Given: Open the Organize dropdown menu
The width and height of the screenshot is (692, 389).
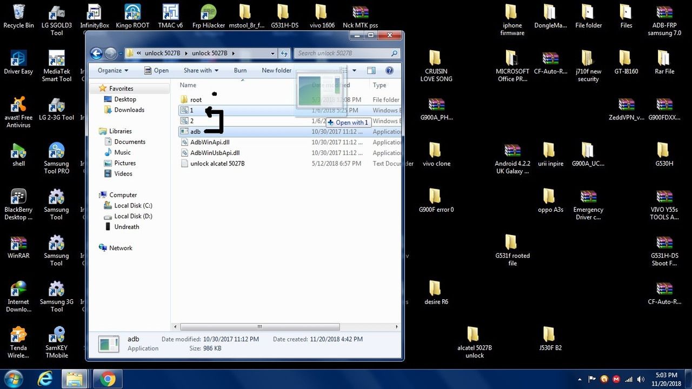Looking at the screenshot, I should (x=113, y=70).
